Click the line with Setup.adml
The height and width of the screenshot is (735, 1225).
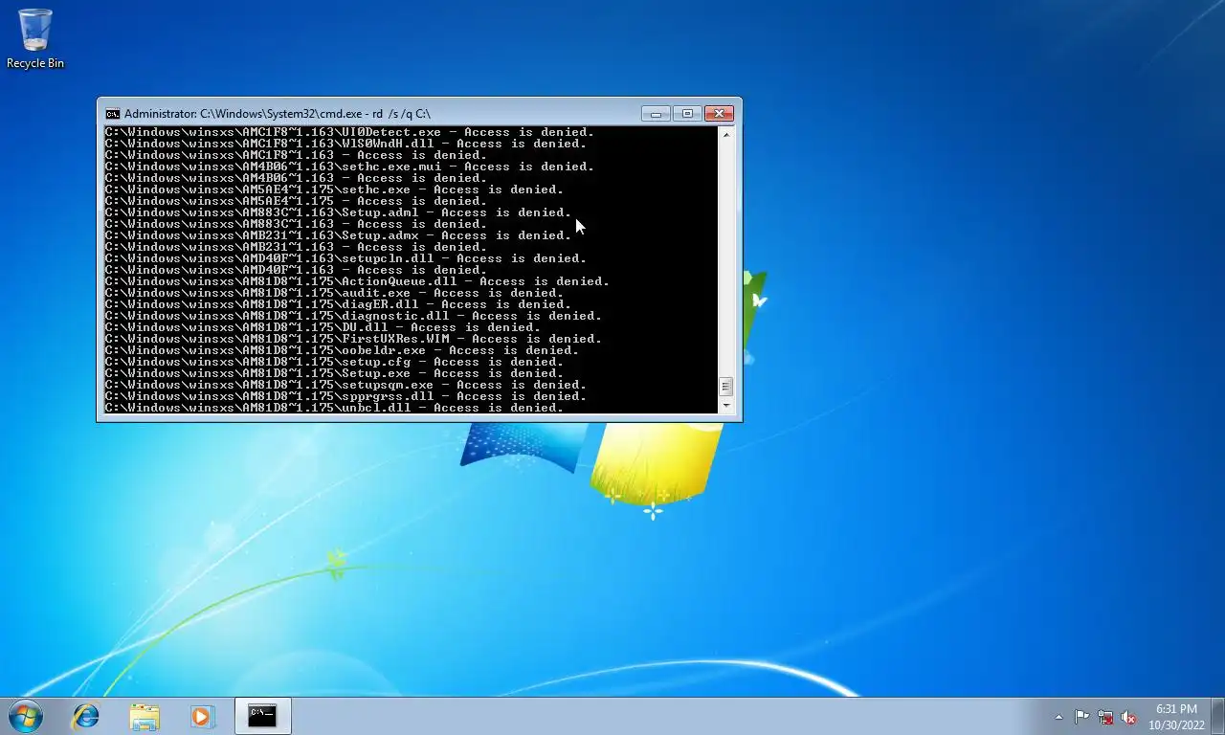point(338,212)
